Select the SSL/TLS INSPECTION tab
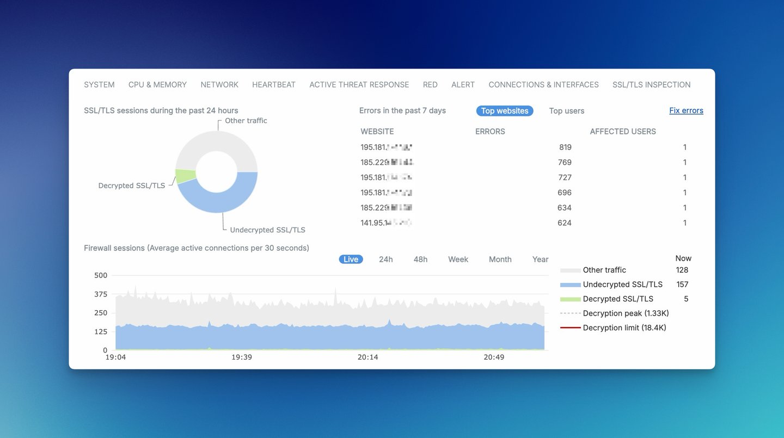Image resolution: width=784 pixels, height=438 pixels. coord(652,85)
